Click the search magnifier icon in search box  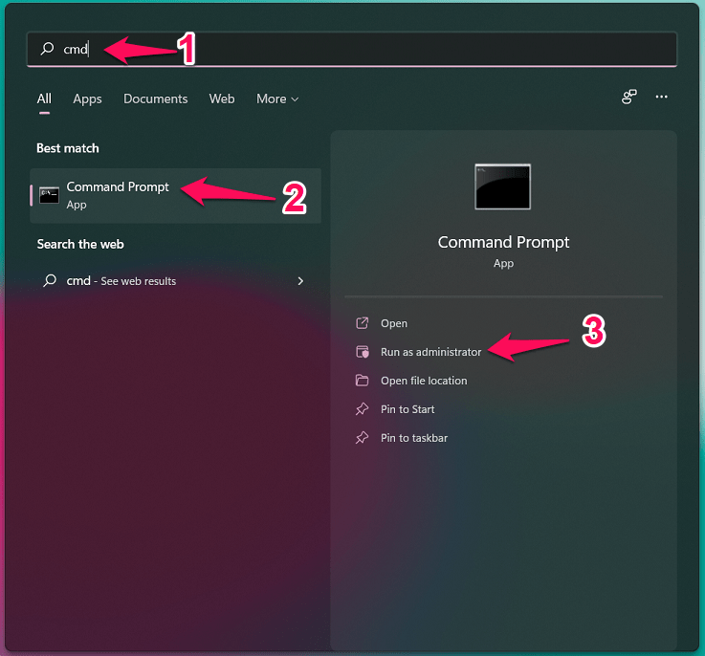[47, 49]
